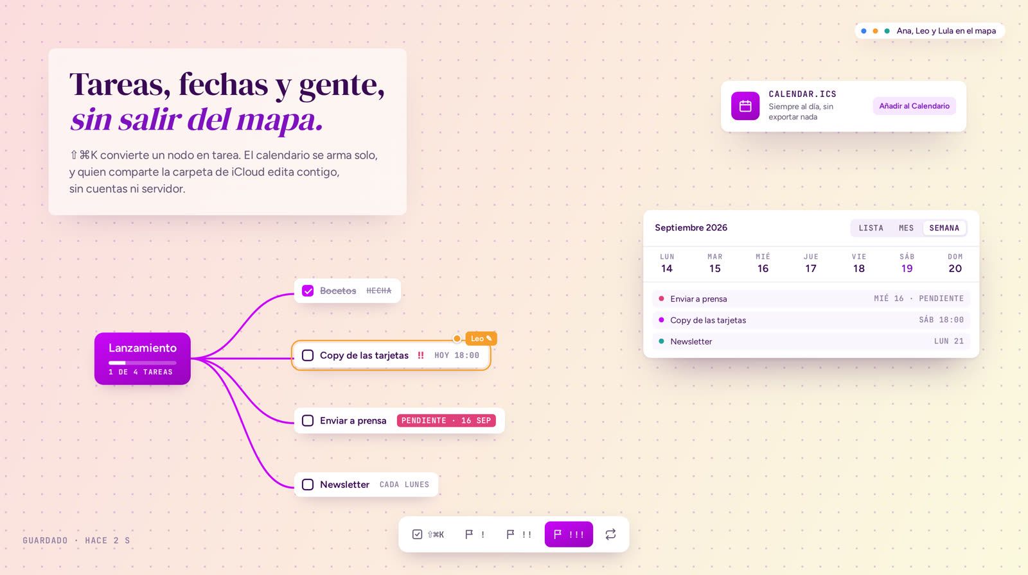1028x575 pixels.
Task: Click the Lanzamiento task progress bar
Action: coord(143,363)
